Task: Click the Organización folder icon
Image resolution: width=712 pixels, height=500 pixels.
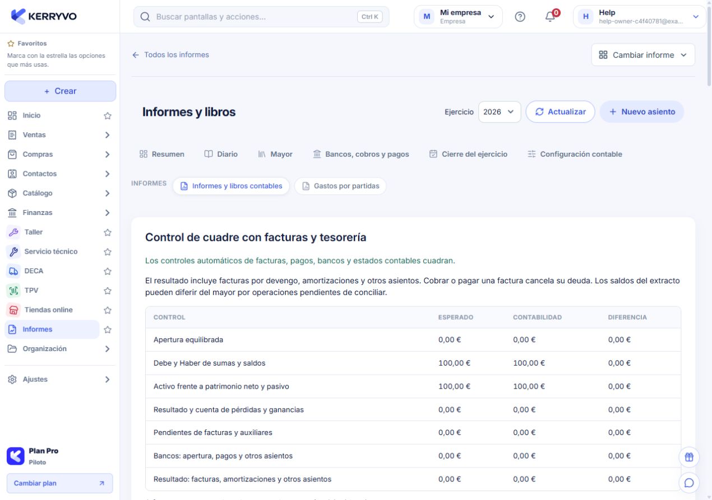Action: (12, 349)
